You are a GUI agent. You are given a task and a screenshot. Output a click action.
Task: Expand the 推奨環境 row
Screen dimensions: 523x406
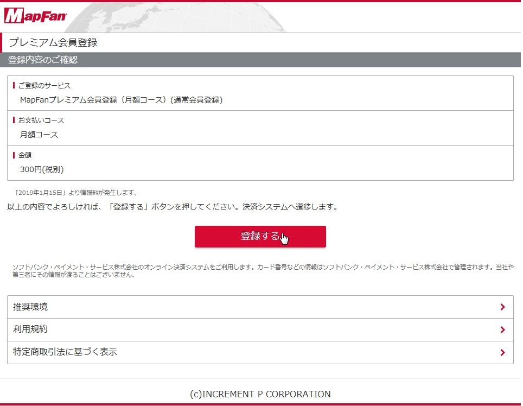point(260,307)
